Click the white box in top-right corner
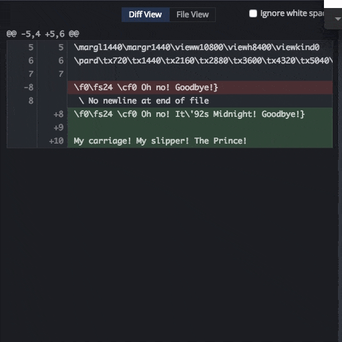The height and width of the screenshot is (342, 342). click(x=333, y=4)
